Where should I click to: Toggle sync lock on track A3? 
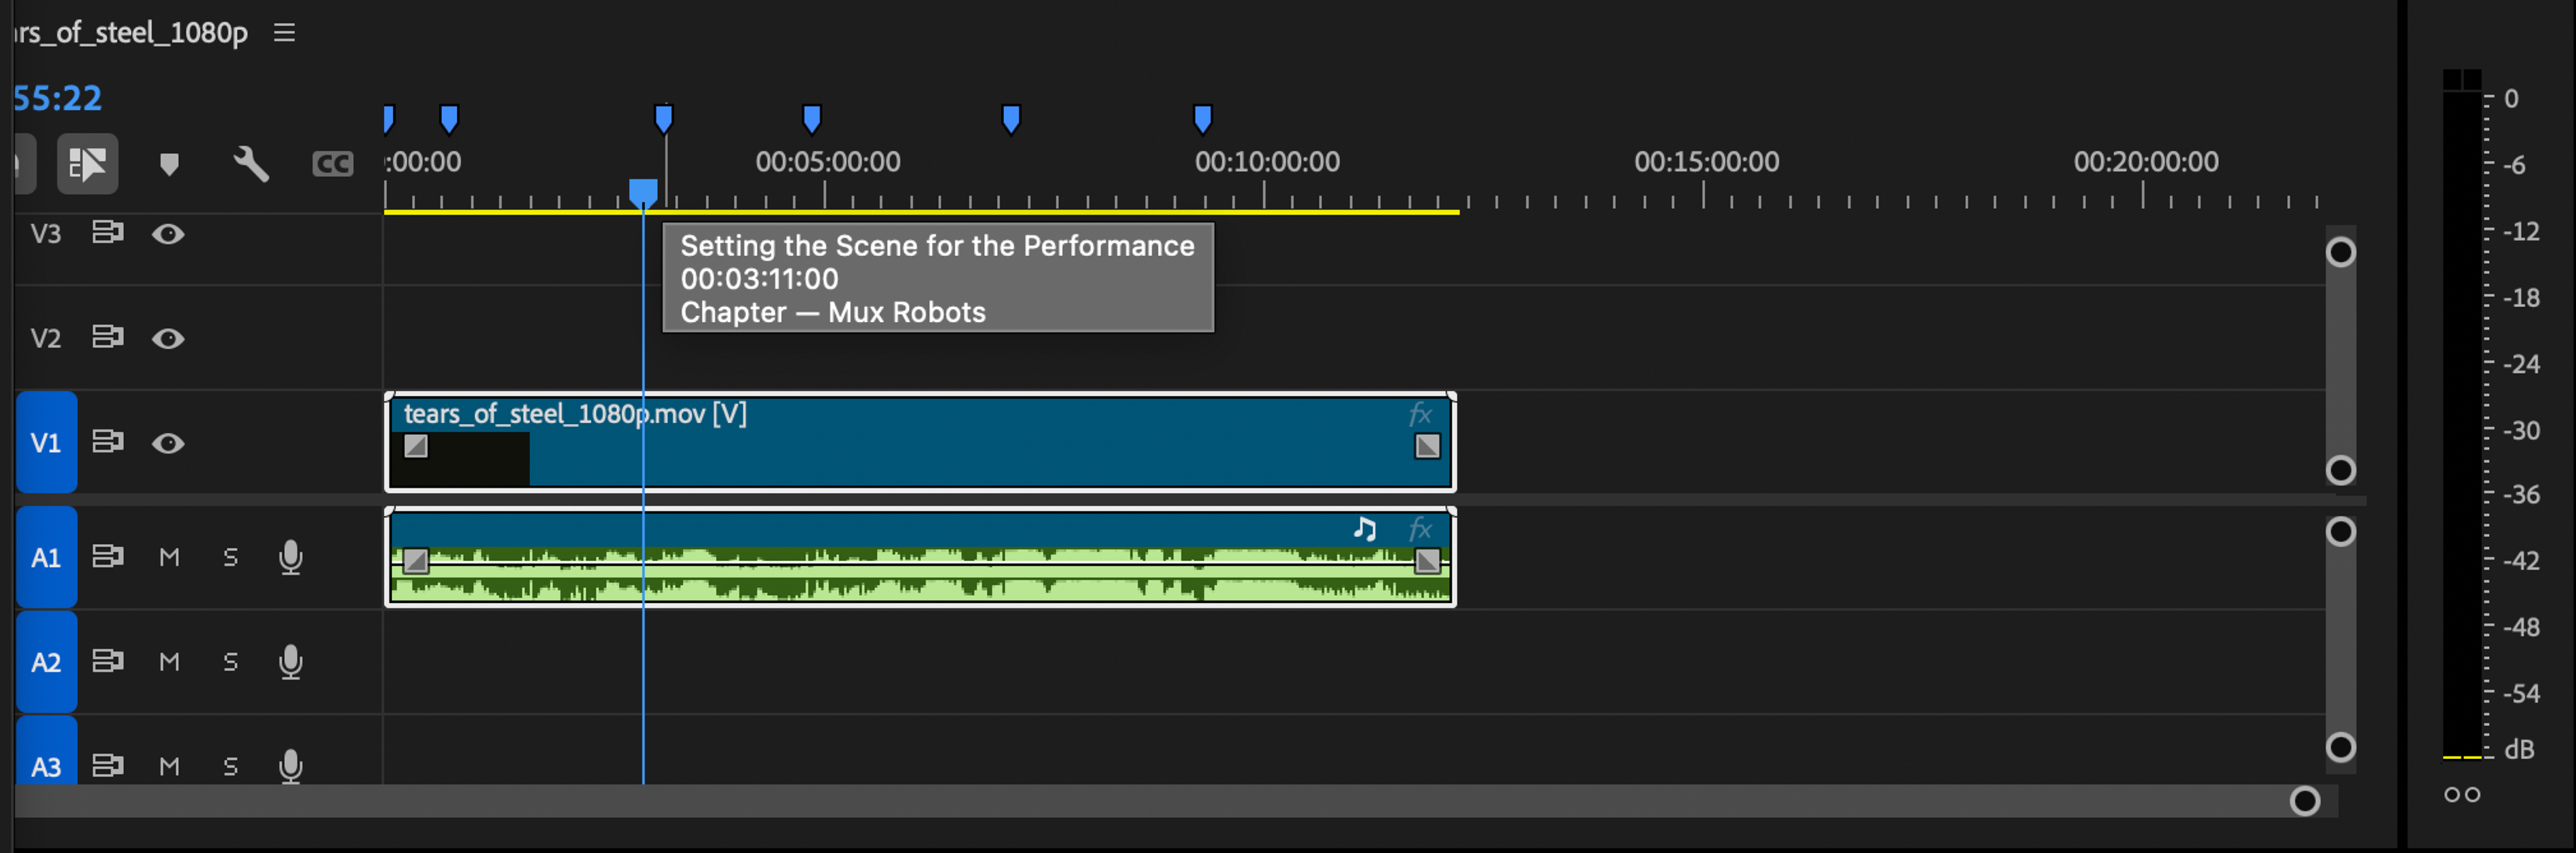(x=107, y=766)
